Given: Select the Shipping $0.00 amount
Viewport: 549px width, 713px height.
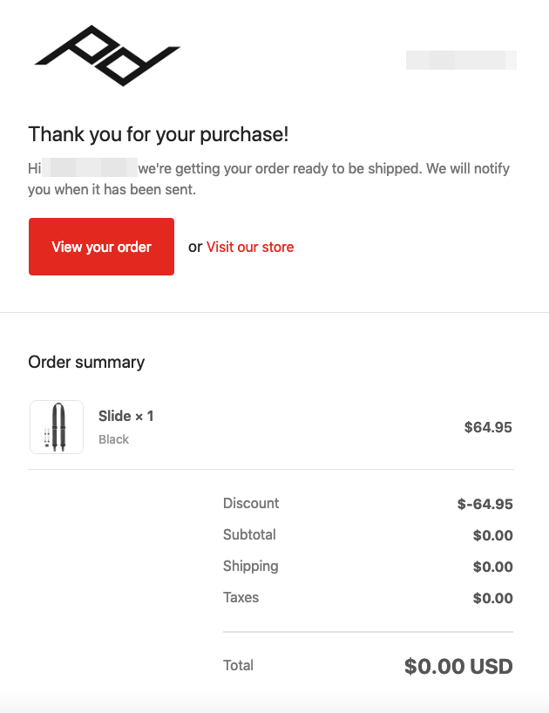Looking at the screenshot, I should (492, 567).
